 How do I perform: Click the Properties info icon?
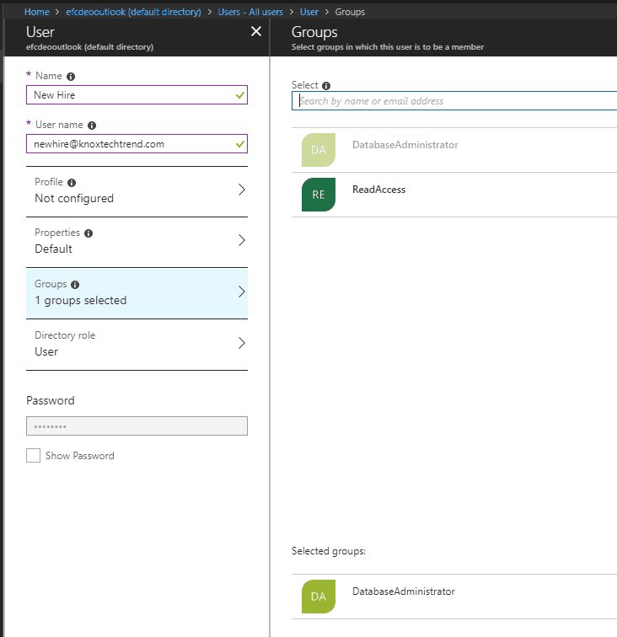[89, 233]
